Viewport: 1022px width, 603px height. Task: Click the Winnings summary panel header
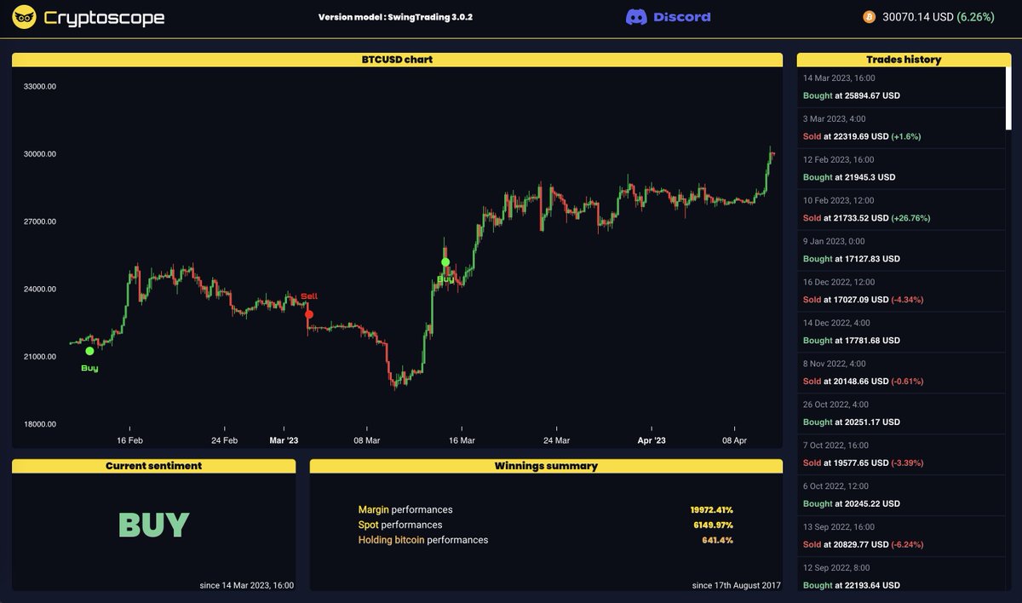point(546,466)
